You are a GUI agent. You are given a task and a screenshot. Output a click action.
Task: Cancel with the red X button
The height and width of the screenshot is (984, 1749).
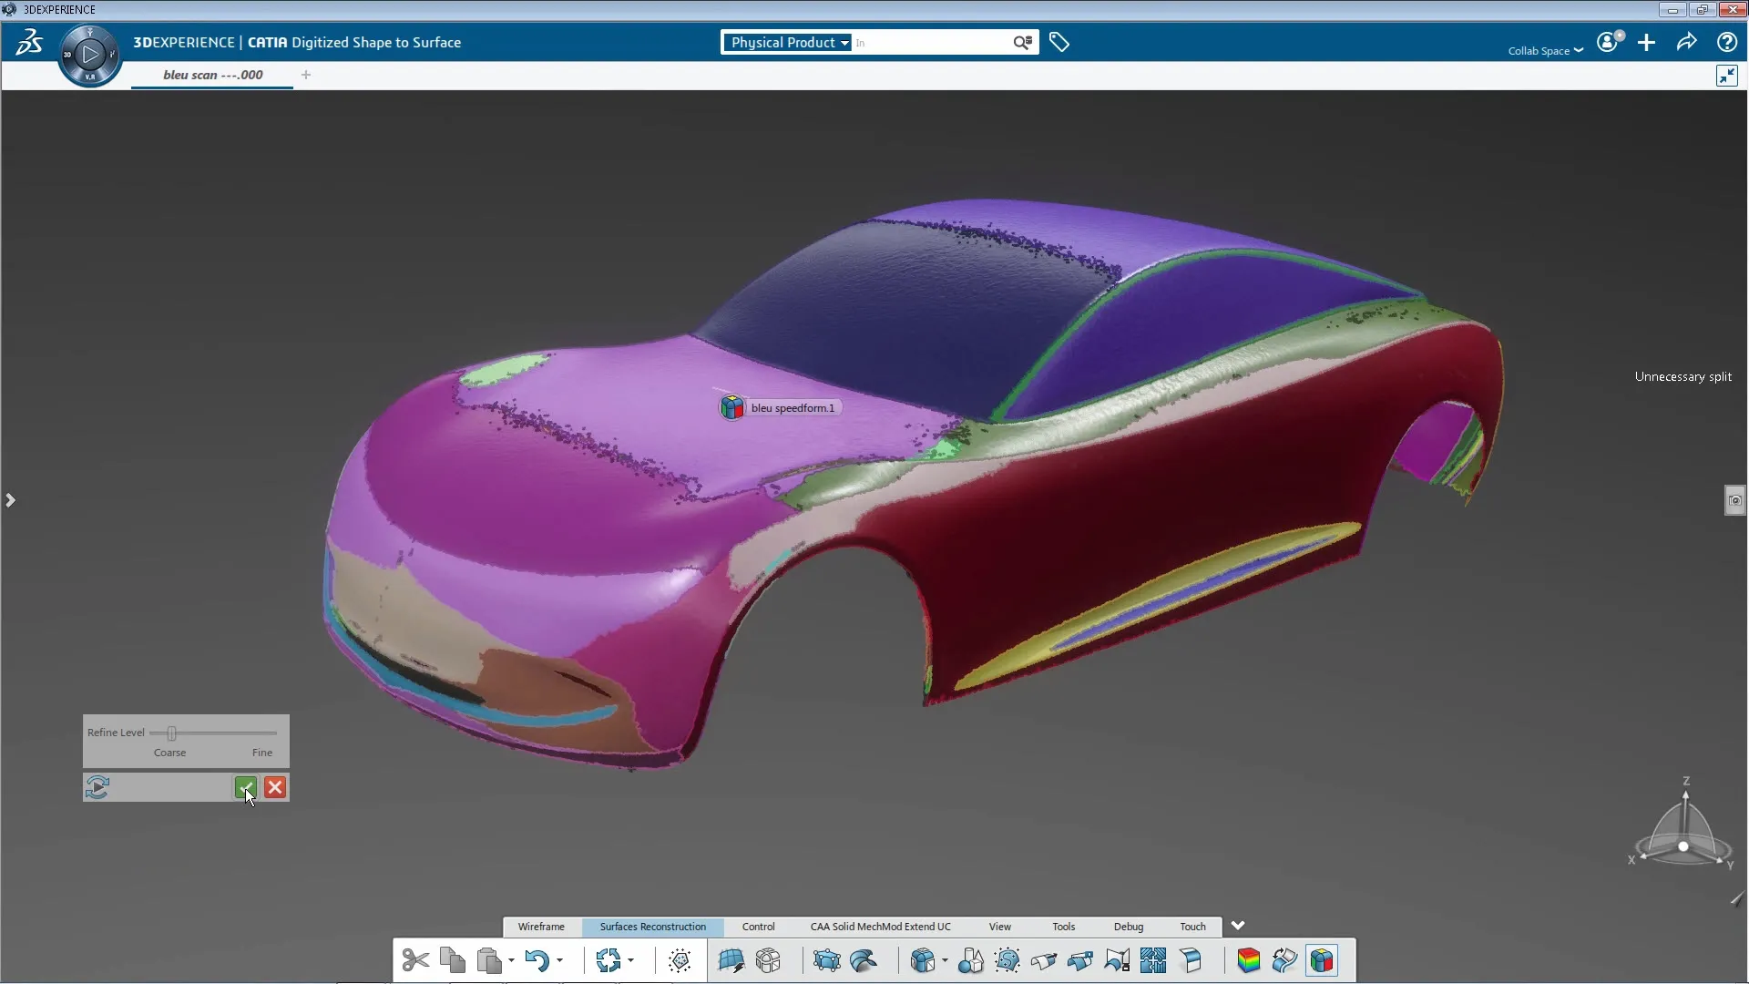click(x=274, y=787)
